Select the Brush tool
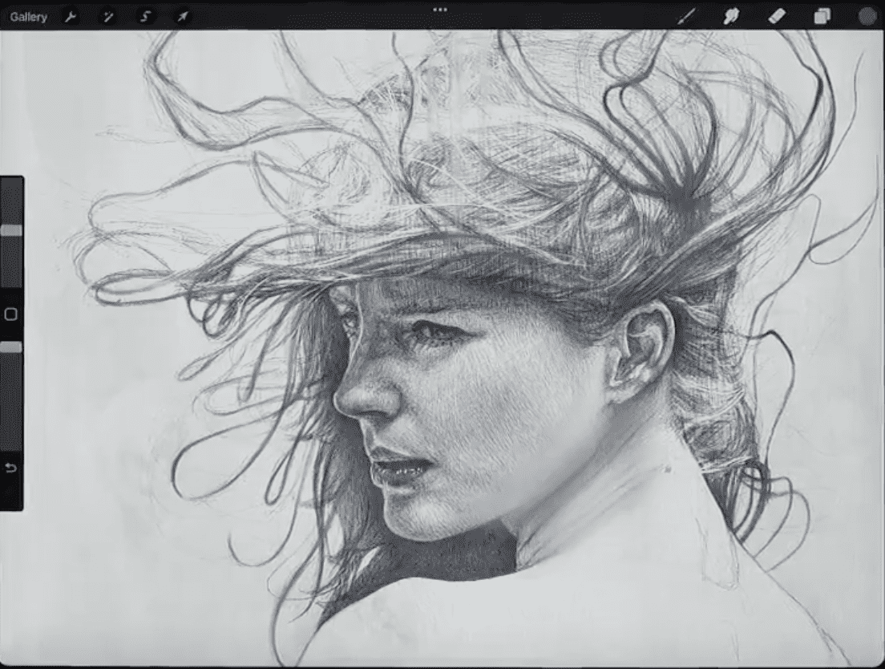 coord(686,17)
